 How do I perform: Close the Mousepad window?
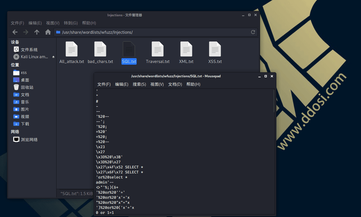[272, 76]
